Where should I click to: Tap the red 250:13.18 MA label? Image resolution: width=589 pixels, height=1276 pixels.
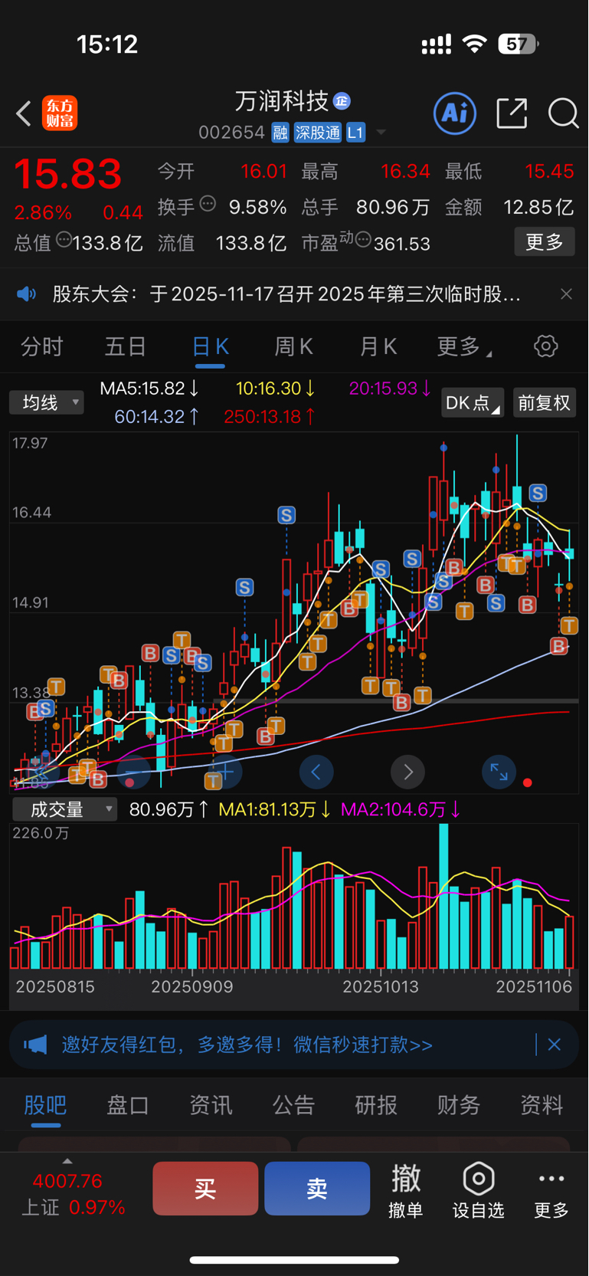tap(270, 416)
